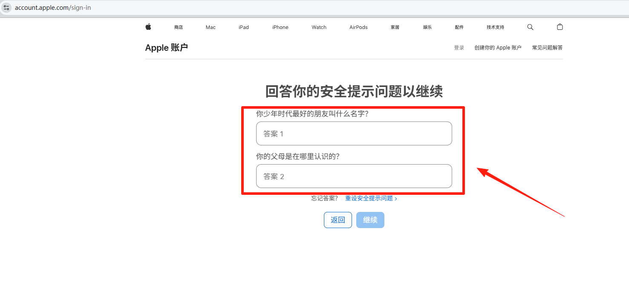The height and width of the screenshot is (301, 629).
Task: Open 技术支持 in the top menu
Action: coord(495,27)
